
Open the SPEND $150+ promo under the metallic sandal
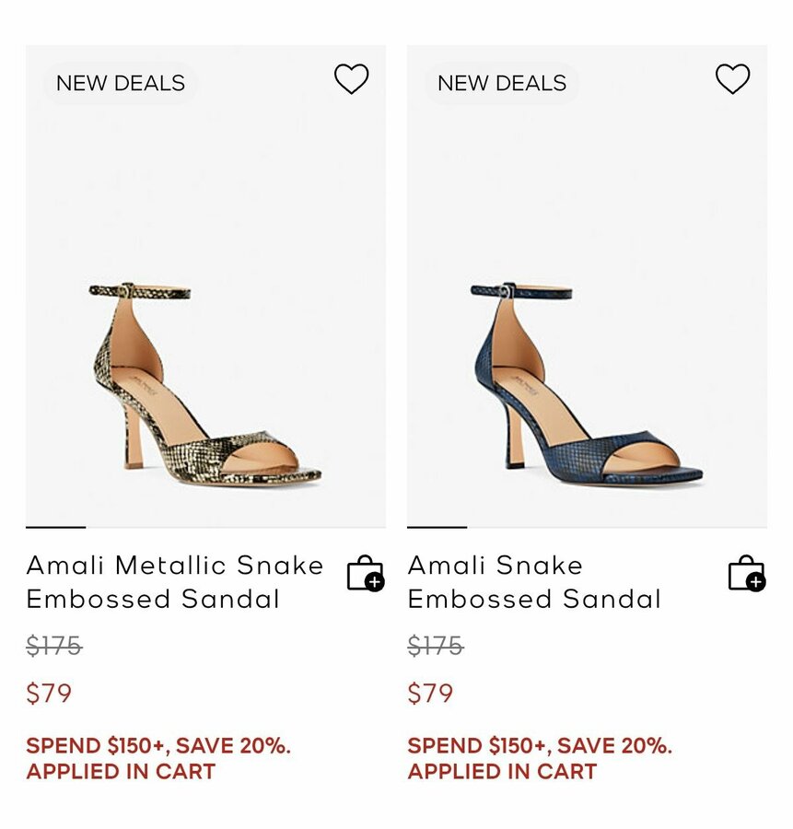point(157,746)
